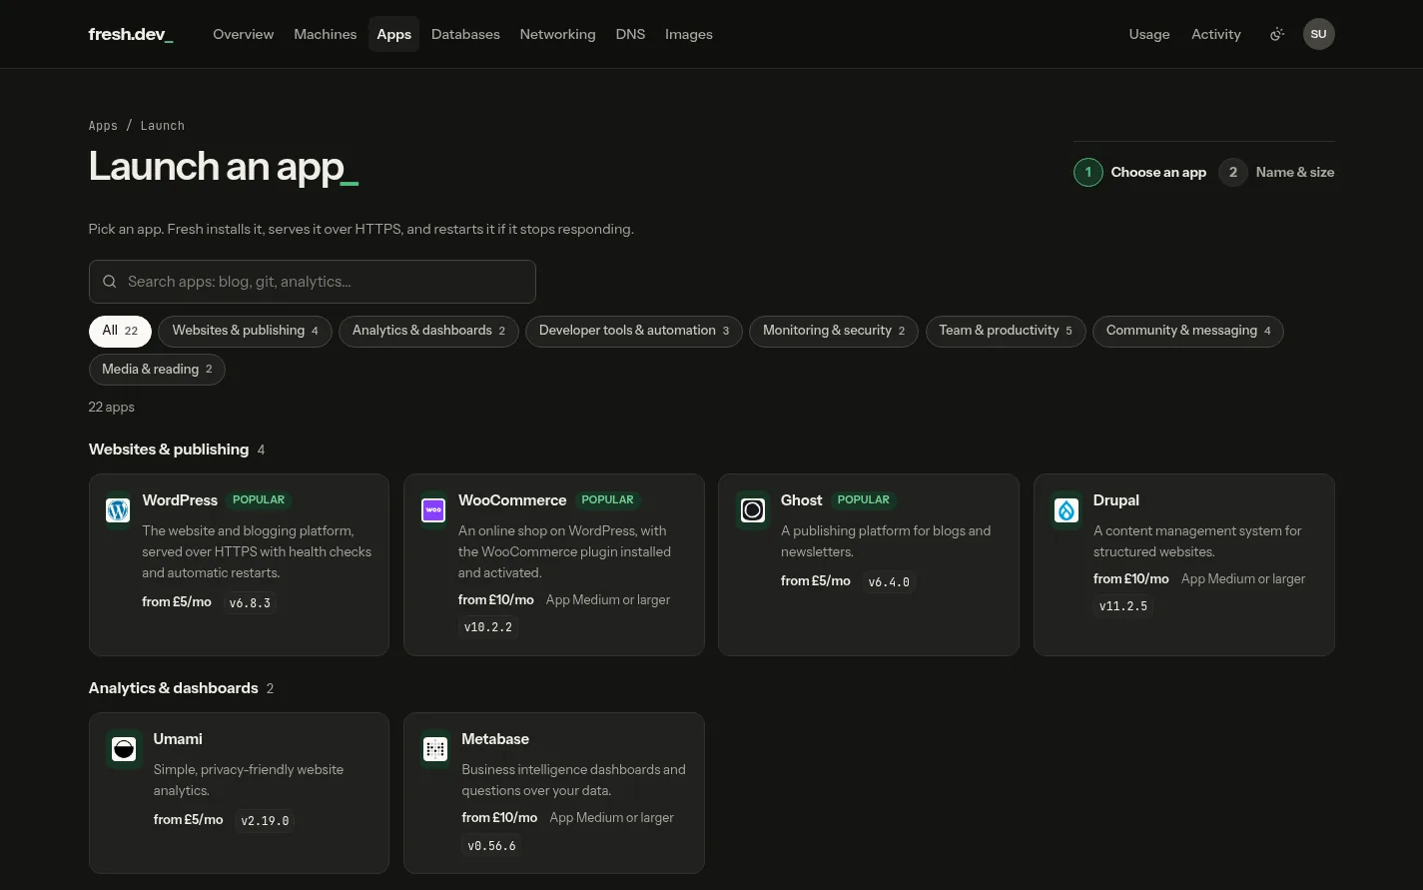Image resolution: width=1423 pixels, height=890 pixels.
Task: Click the search magnifier icon
Action: click(x=110, y=282)
